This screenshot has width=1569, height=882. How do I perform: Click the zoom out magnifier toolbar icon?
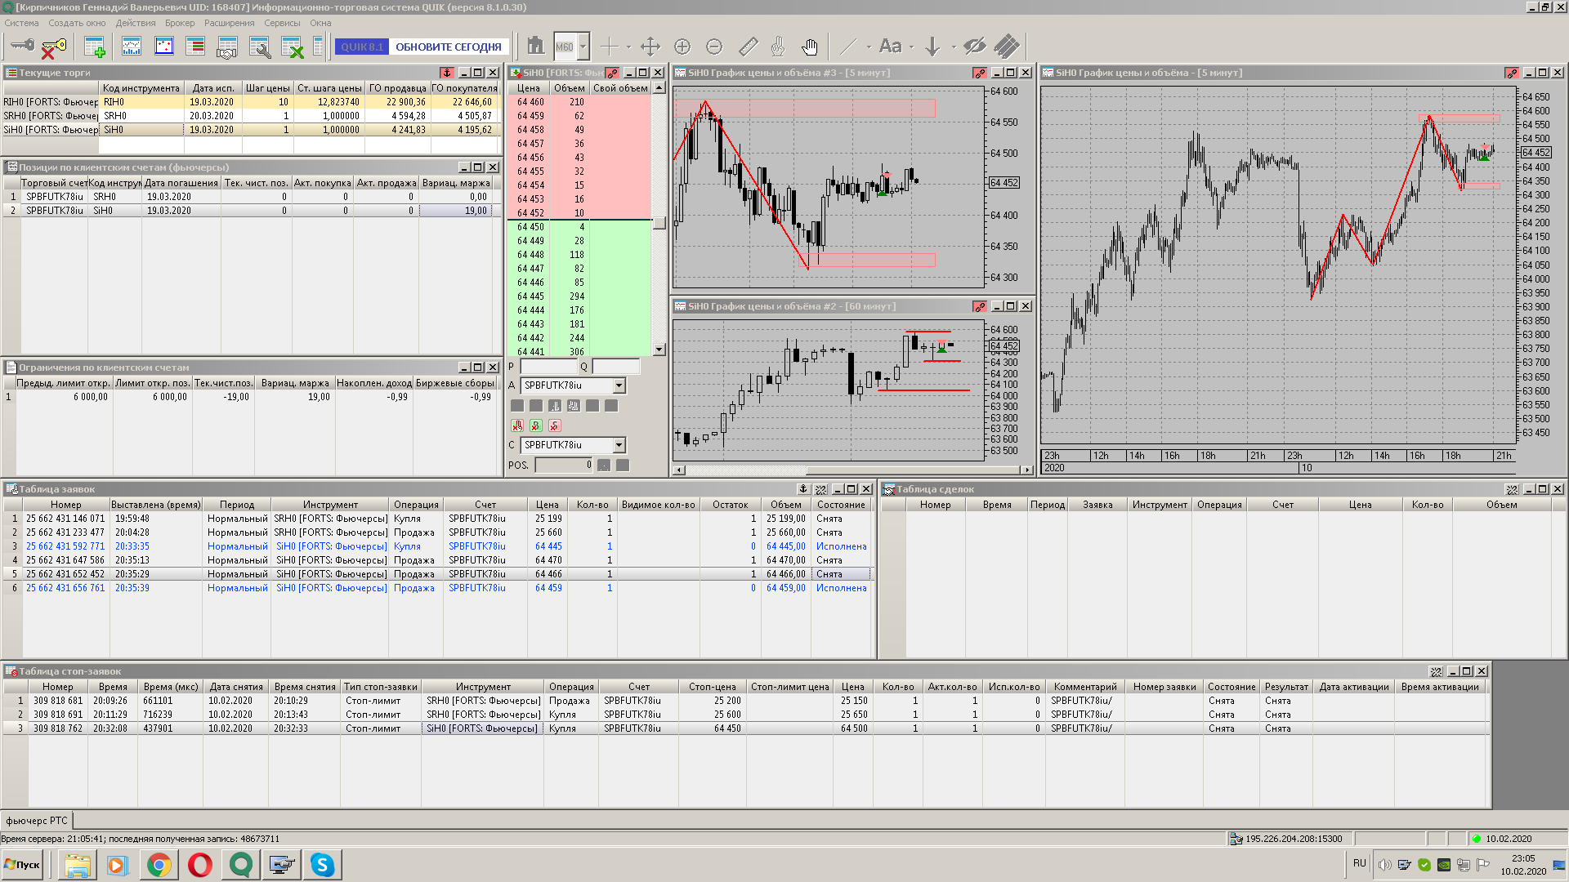(x=714, y=47)
